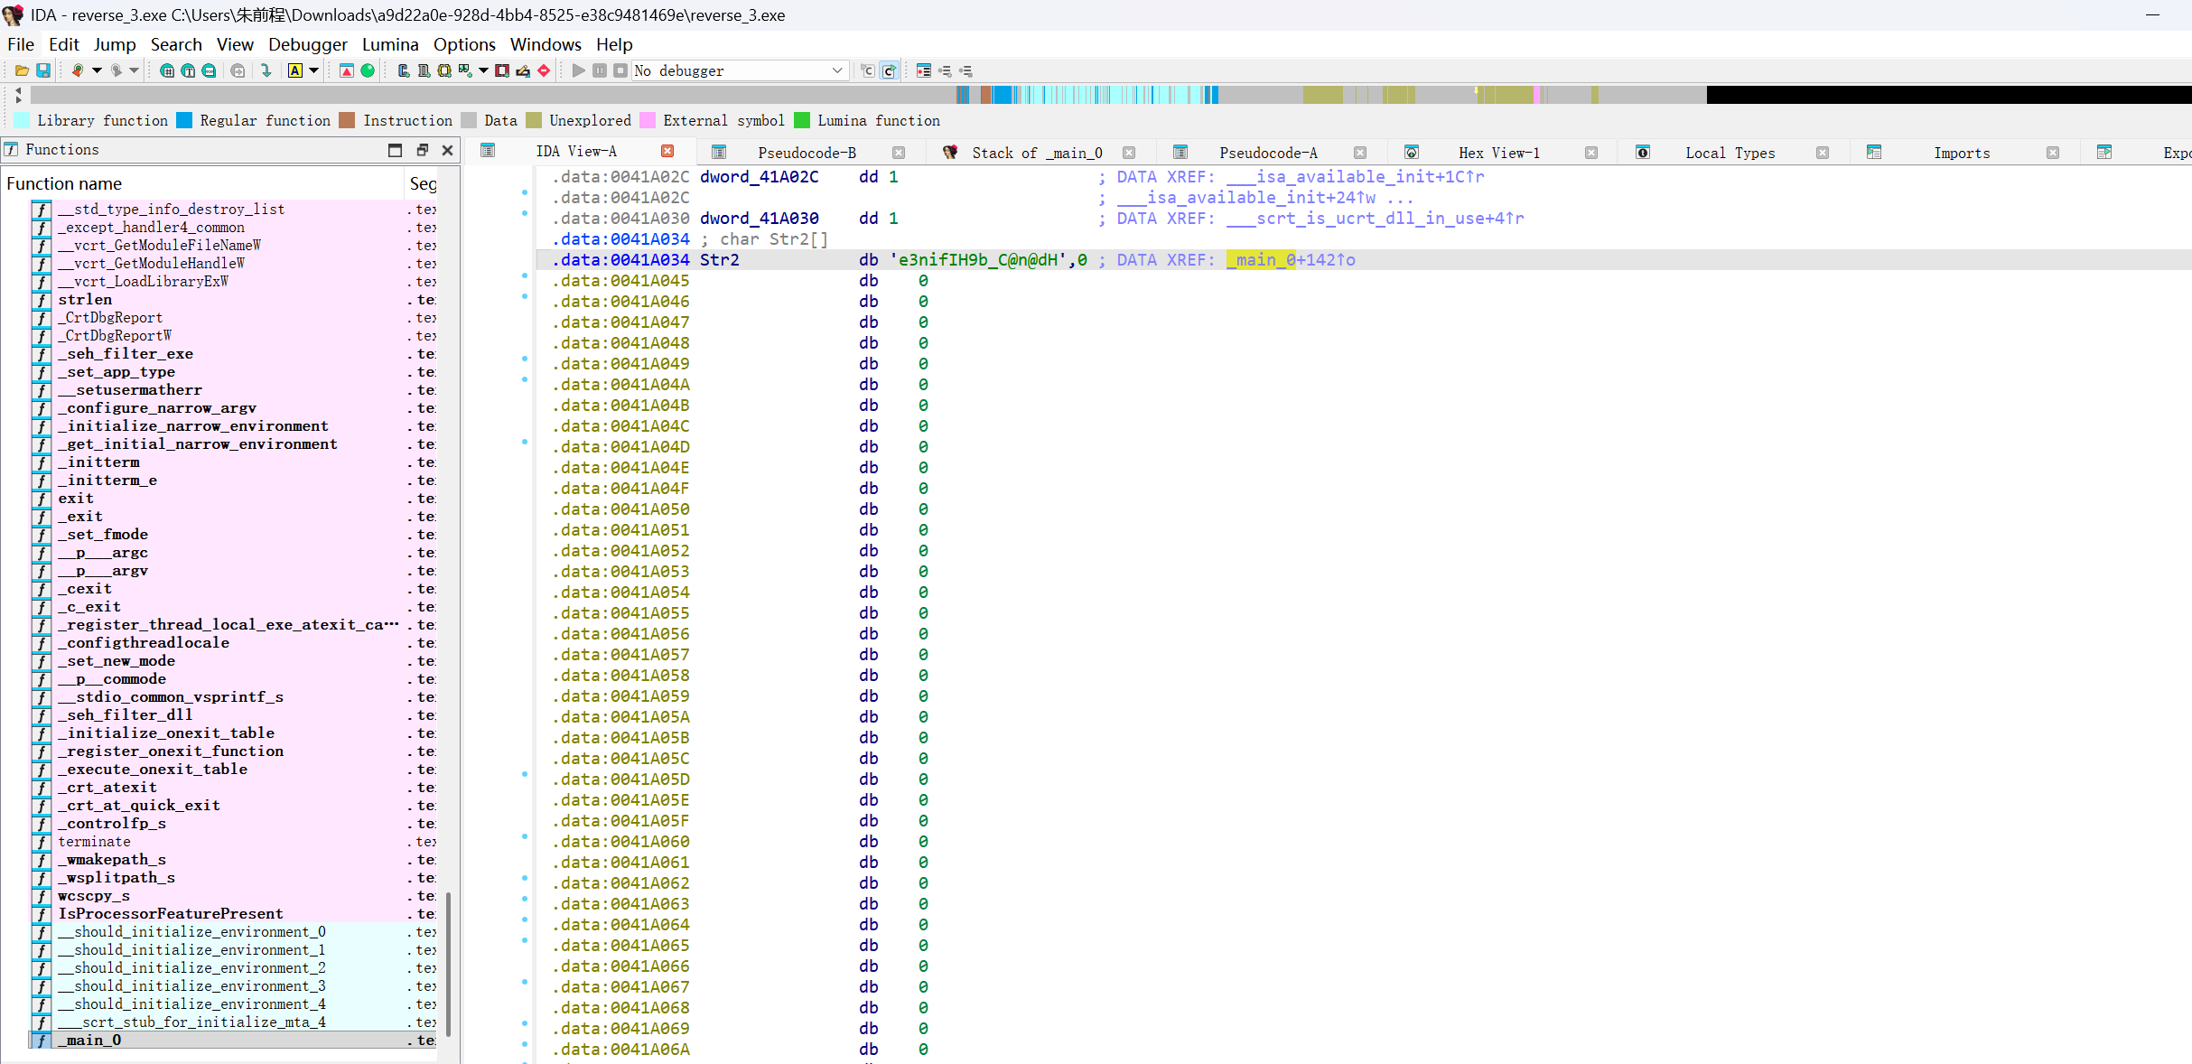Expand dropdown next to yellow 'A' icon

click(313, 70)
